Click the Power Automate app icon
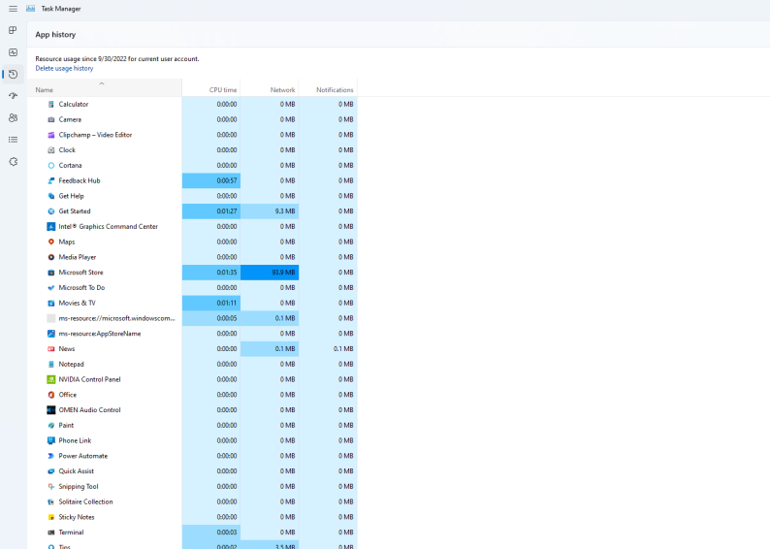 (51, 456)
